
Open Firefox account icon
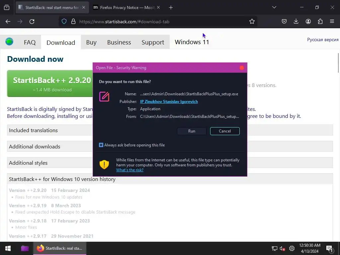308,22
